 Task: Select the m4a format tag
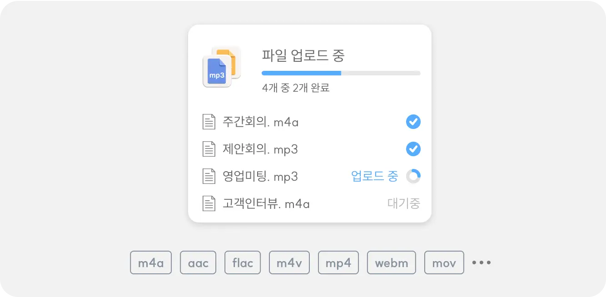point(151,262)
